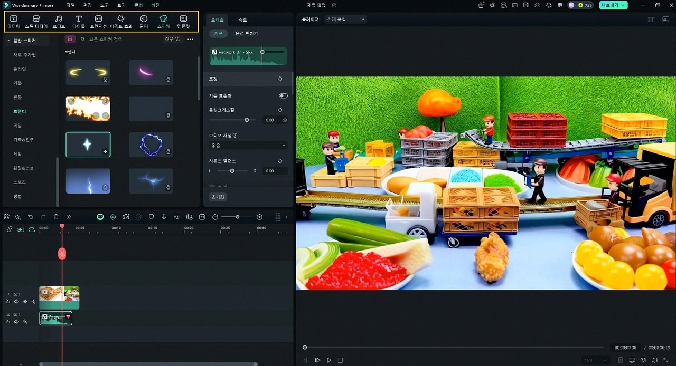Click the gift box icon in title bar
The width and height of the screenshot is (676, 366).
tap(481, 5)
